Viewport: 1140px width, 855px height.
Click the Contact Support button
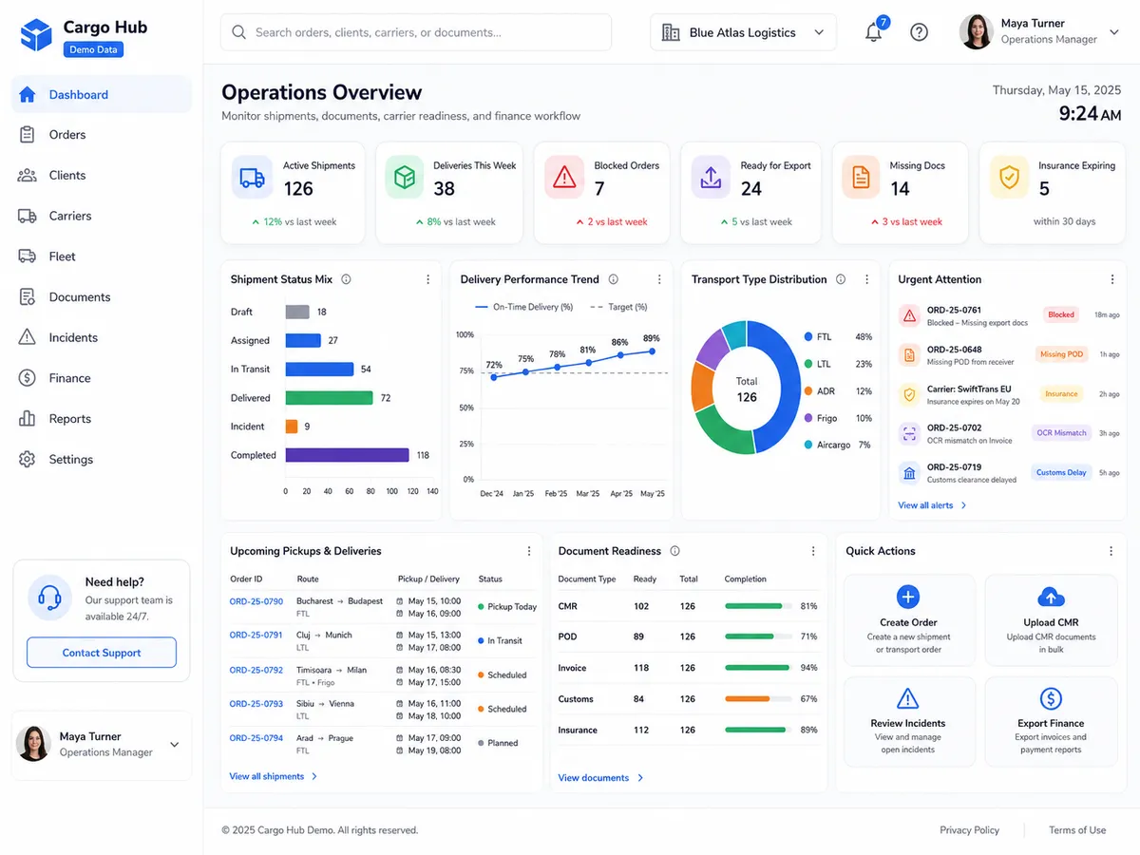[x=102, y=653]
